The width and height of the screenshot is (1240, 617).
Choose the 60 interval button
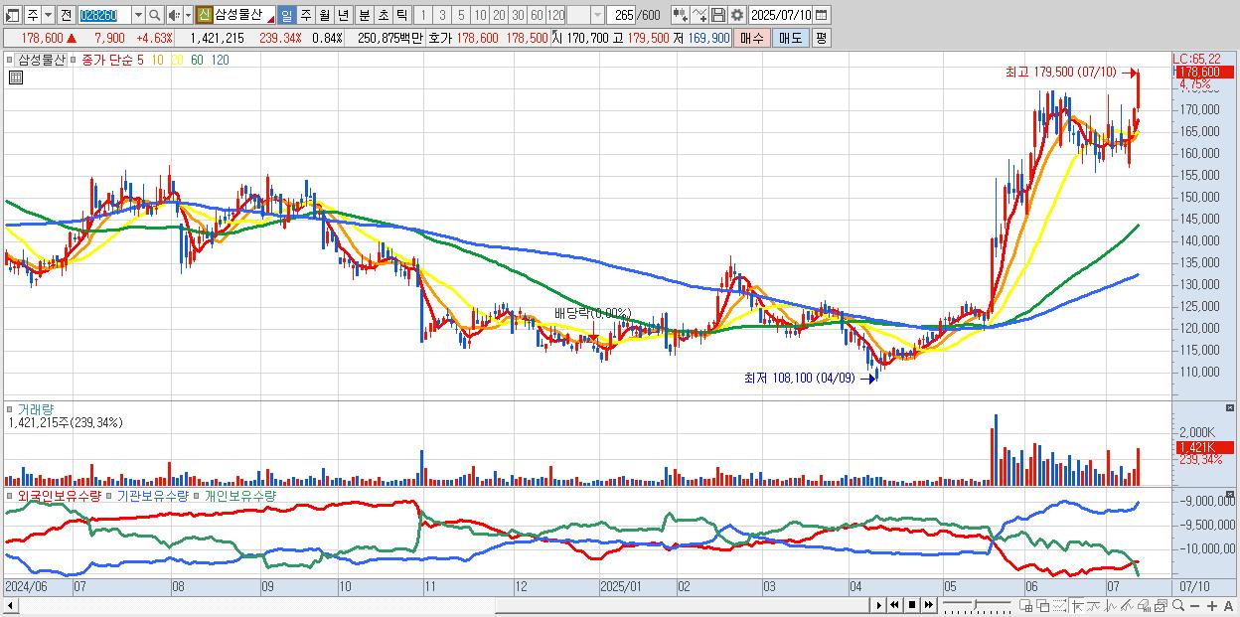(537, 15)
